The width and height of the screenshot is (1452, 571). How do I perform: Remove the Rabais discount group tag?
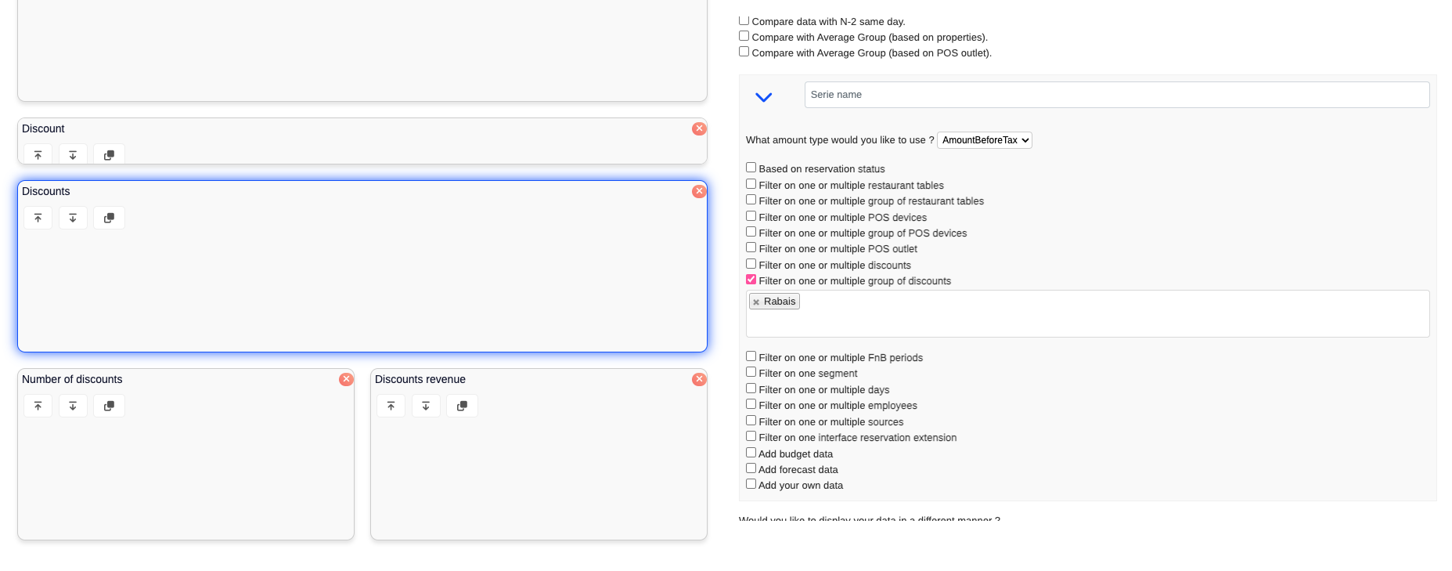click(x=756, y=302)
